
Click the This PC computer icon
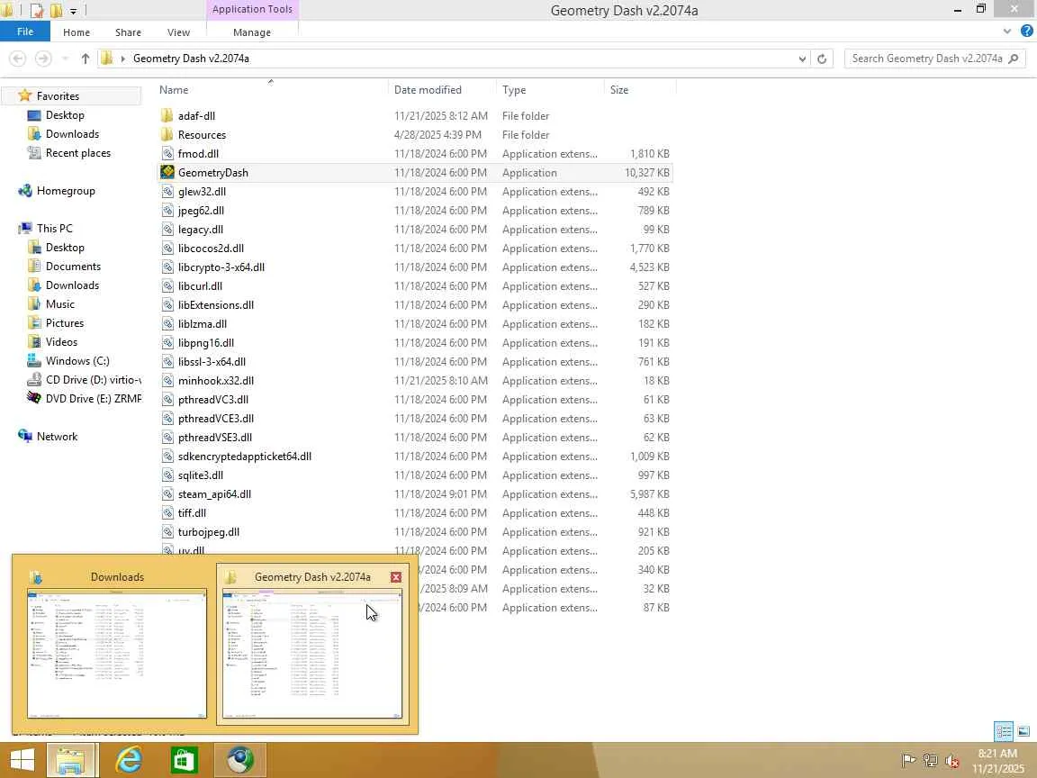pyautogui.click(x=25, y=228)
